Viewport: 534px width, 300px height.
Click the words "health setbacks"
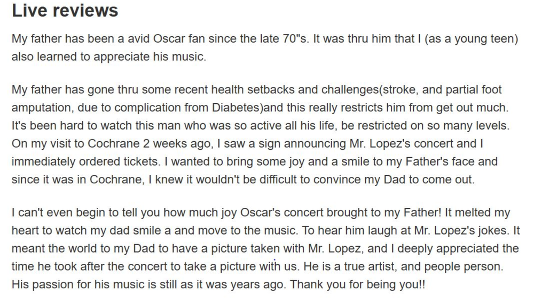pos(256,89)
